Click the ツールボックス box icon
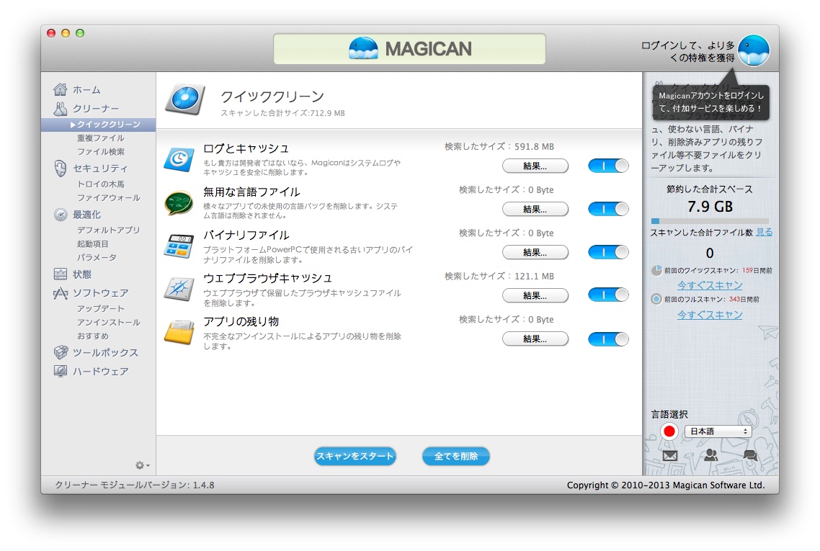The width and height of the screenshot is (820, 551). (x=60, y=352)
